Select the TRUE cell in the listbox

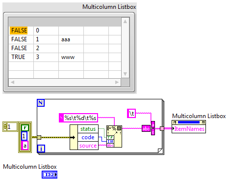pos(21,57)
